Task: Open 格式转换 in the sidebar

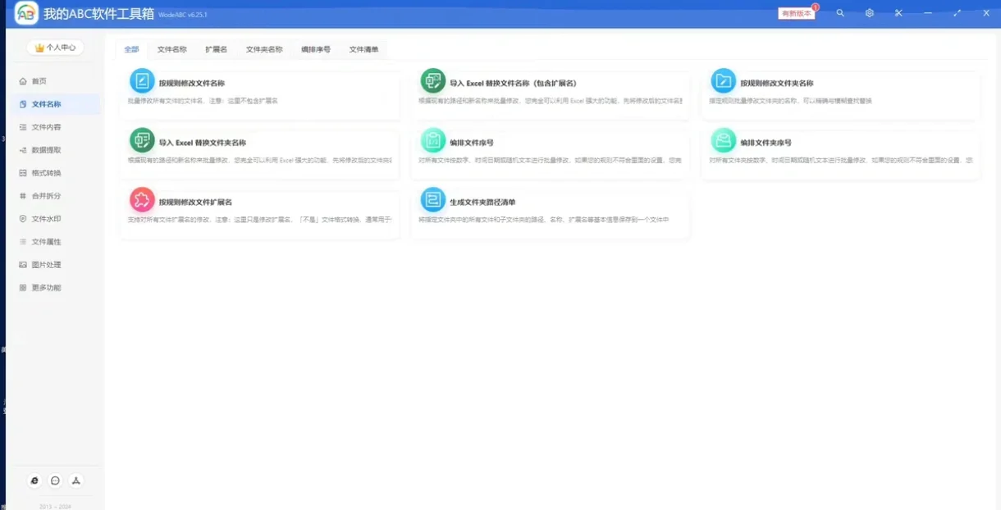Action: pos(54,173)
